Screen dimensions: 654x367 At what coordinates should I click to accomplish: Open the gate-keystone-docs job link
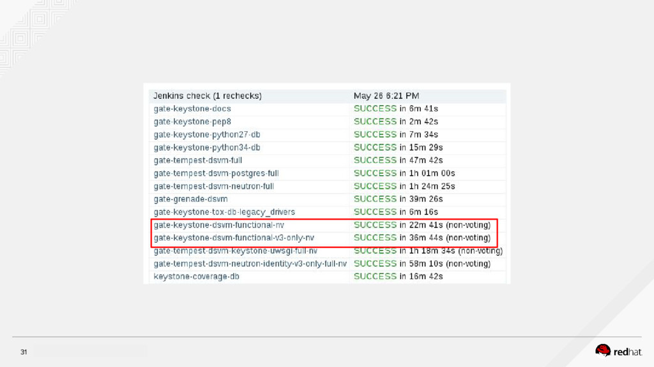192,109
